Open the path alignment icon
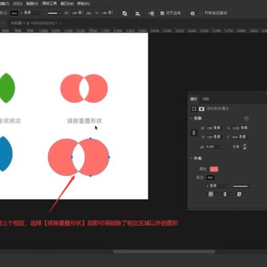Screen dimensions: 267x267 138,13
